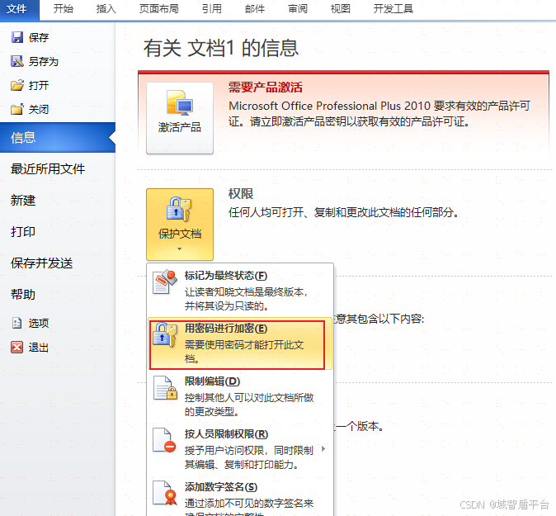Click the Close document folder icon
This screenshot has width=556, height=516.
pos(17,109)
